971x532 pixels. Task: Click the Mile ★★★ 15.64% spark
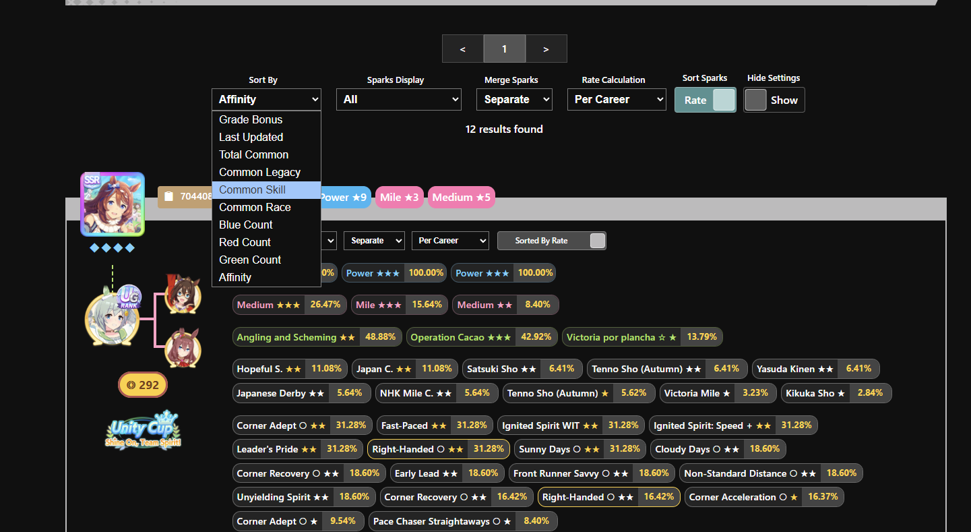(400, 305)
